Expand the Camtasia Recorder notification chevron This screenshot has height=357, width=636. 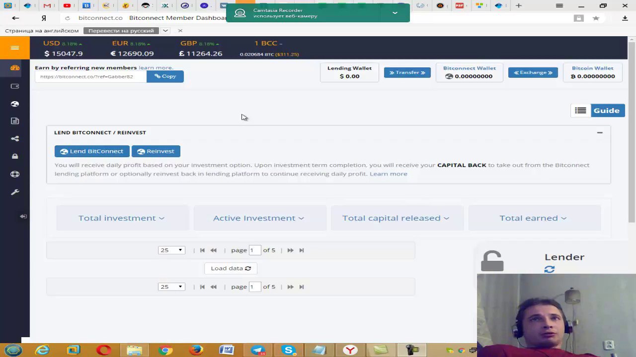coord(395,13)
